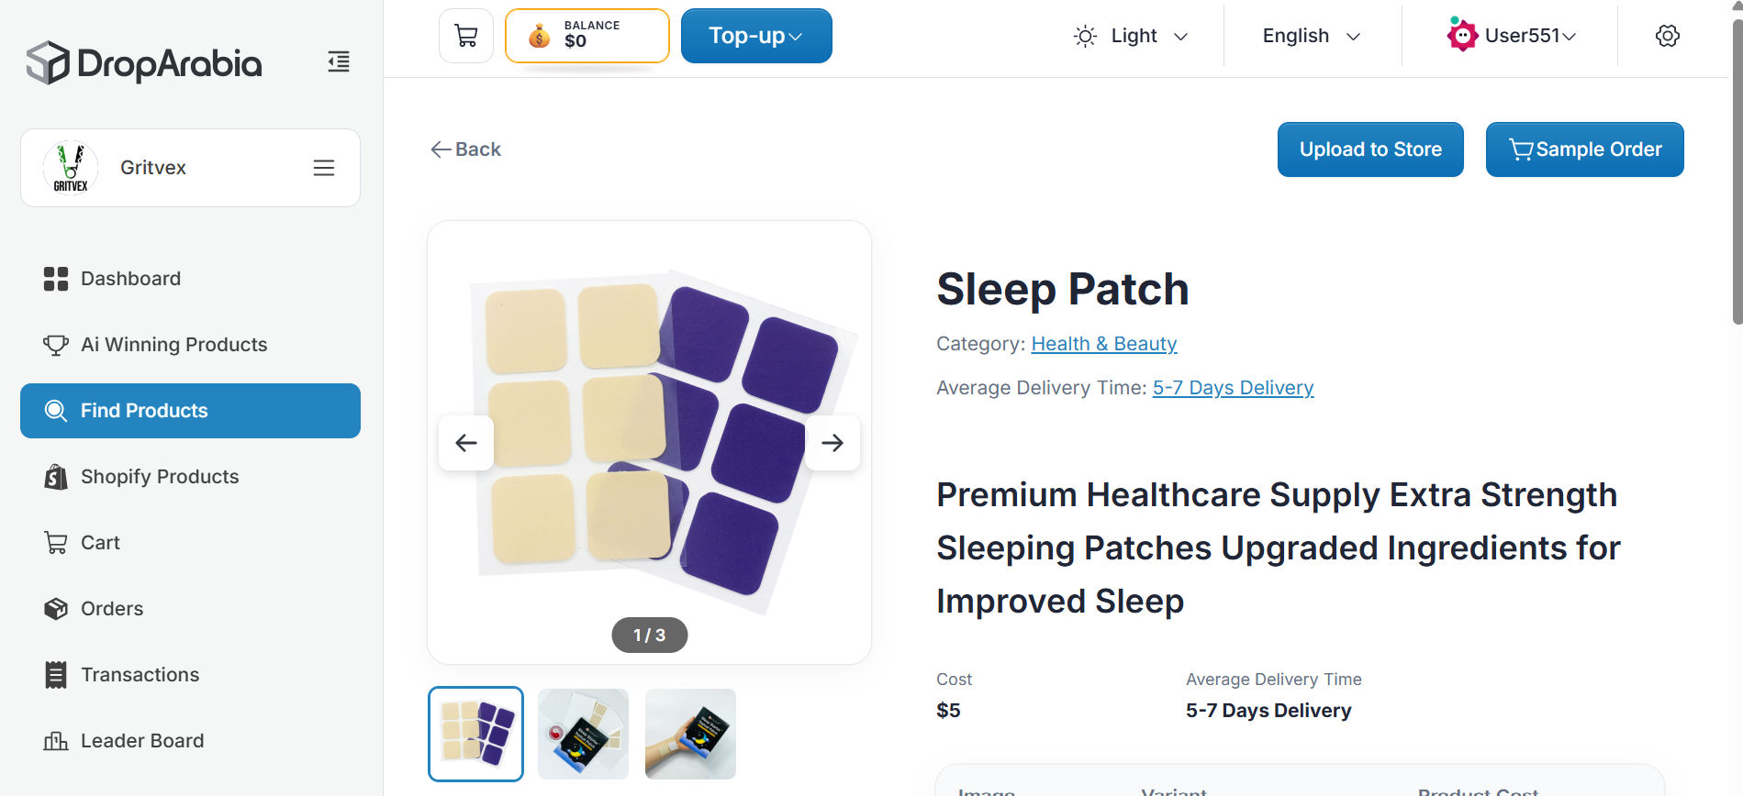This screenshot has width=1743, height=796.
Task: Click the Upload to Store button
Action: pyautogui.click(x=1370, y=149)
